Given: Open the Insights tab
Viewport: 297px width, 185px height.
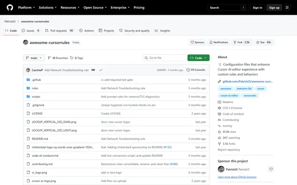Looking at the screenshot, I should (x=162, y=31).
